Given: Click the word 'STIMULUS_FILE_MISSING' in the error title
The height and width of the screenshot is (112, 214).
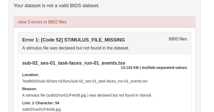Looking at the screenshot, I should click(94, 40).
